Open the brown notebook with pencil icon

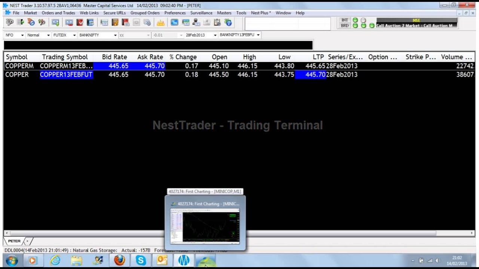[x=115, y=22]
